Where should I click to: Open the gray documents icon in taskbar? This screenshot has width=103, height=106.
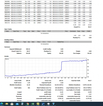click(x=48, y=104)
